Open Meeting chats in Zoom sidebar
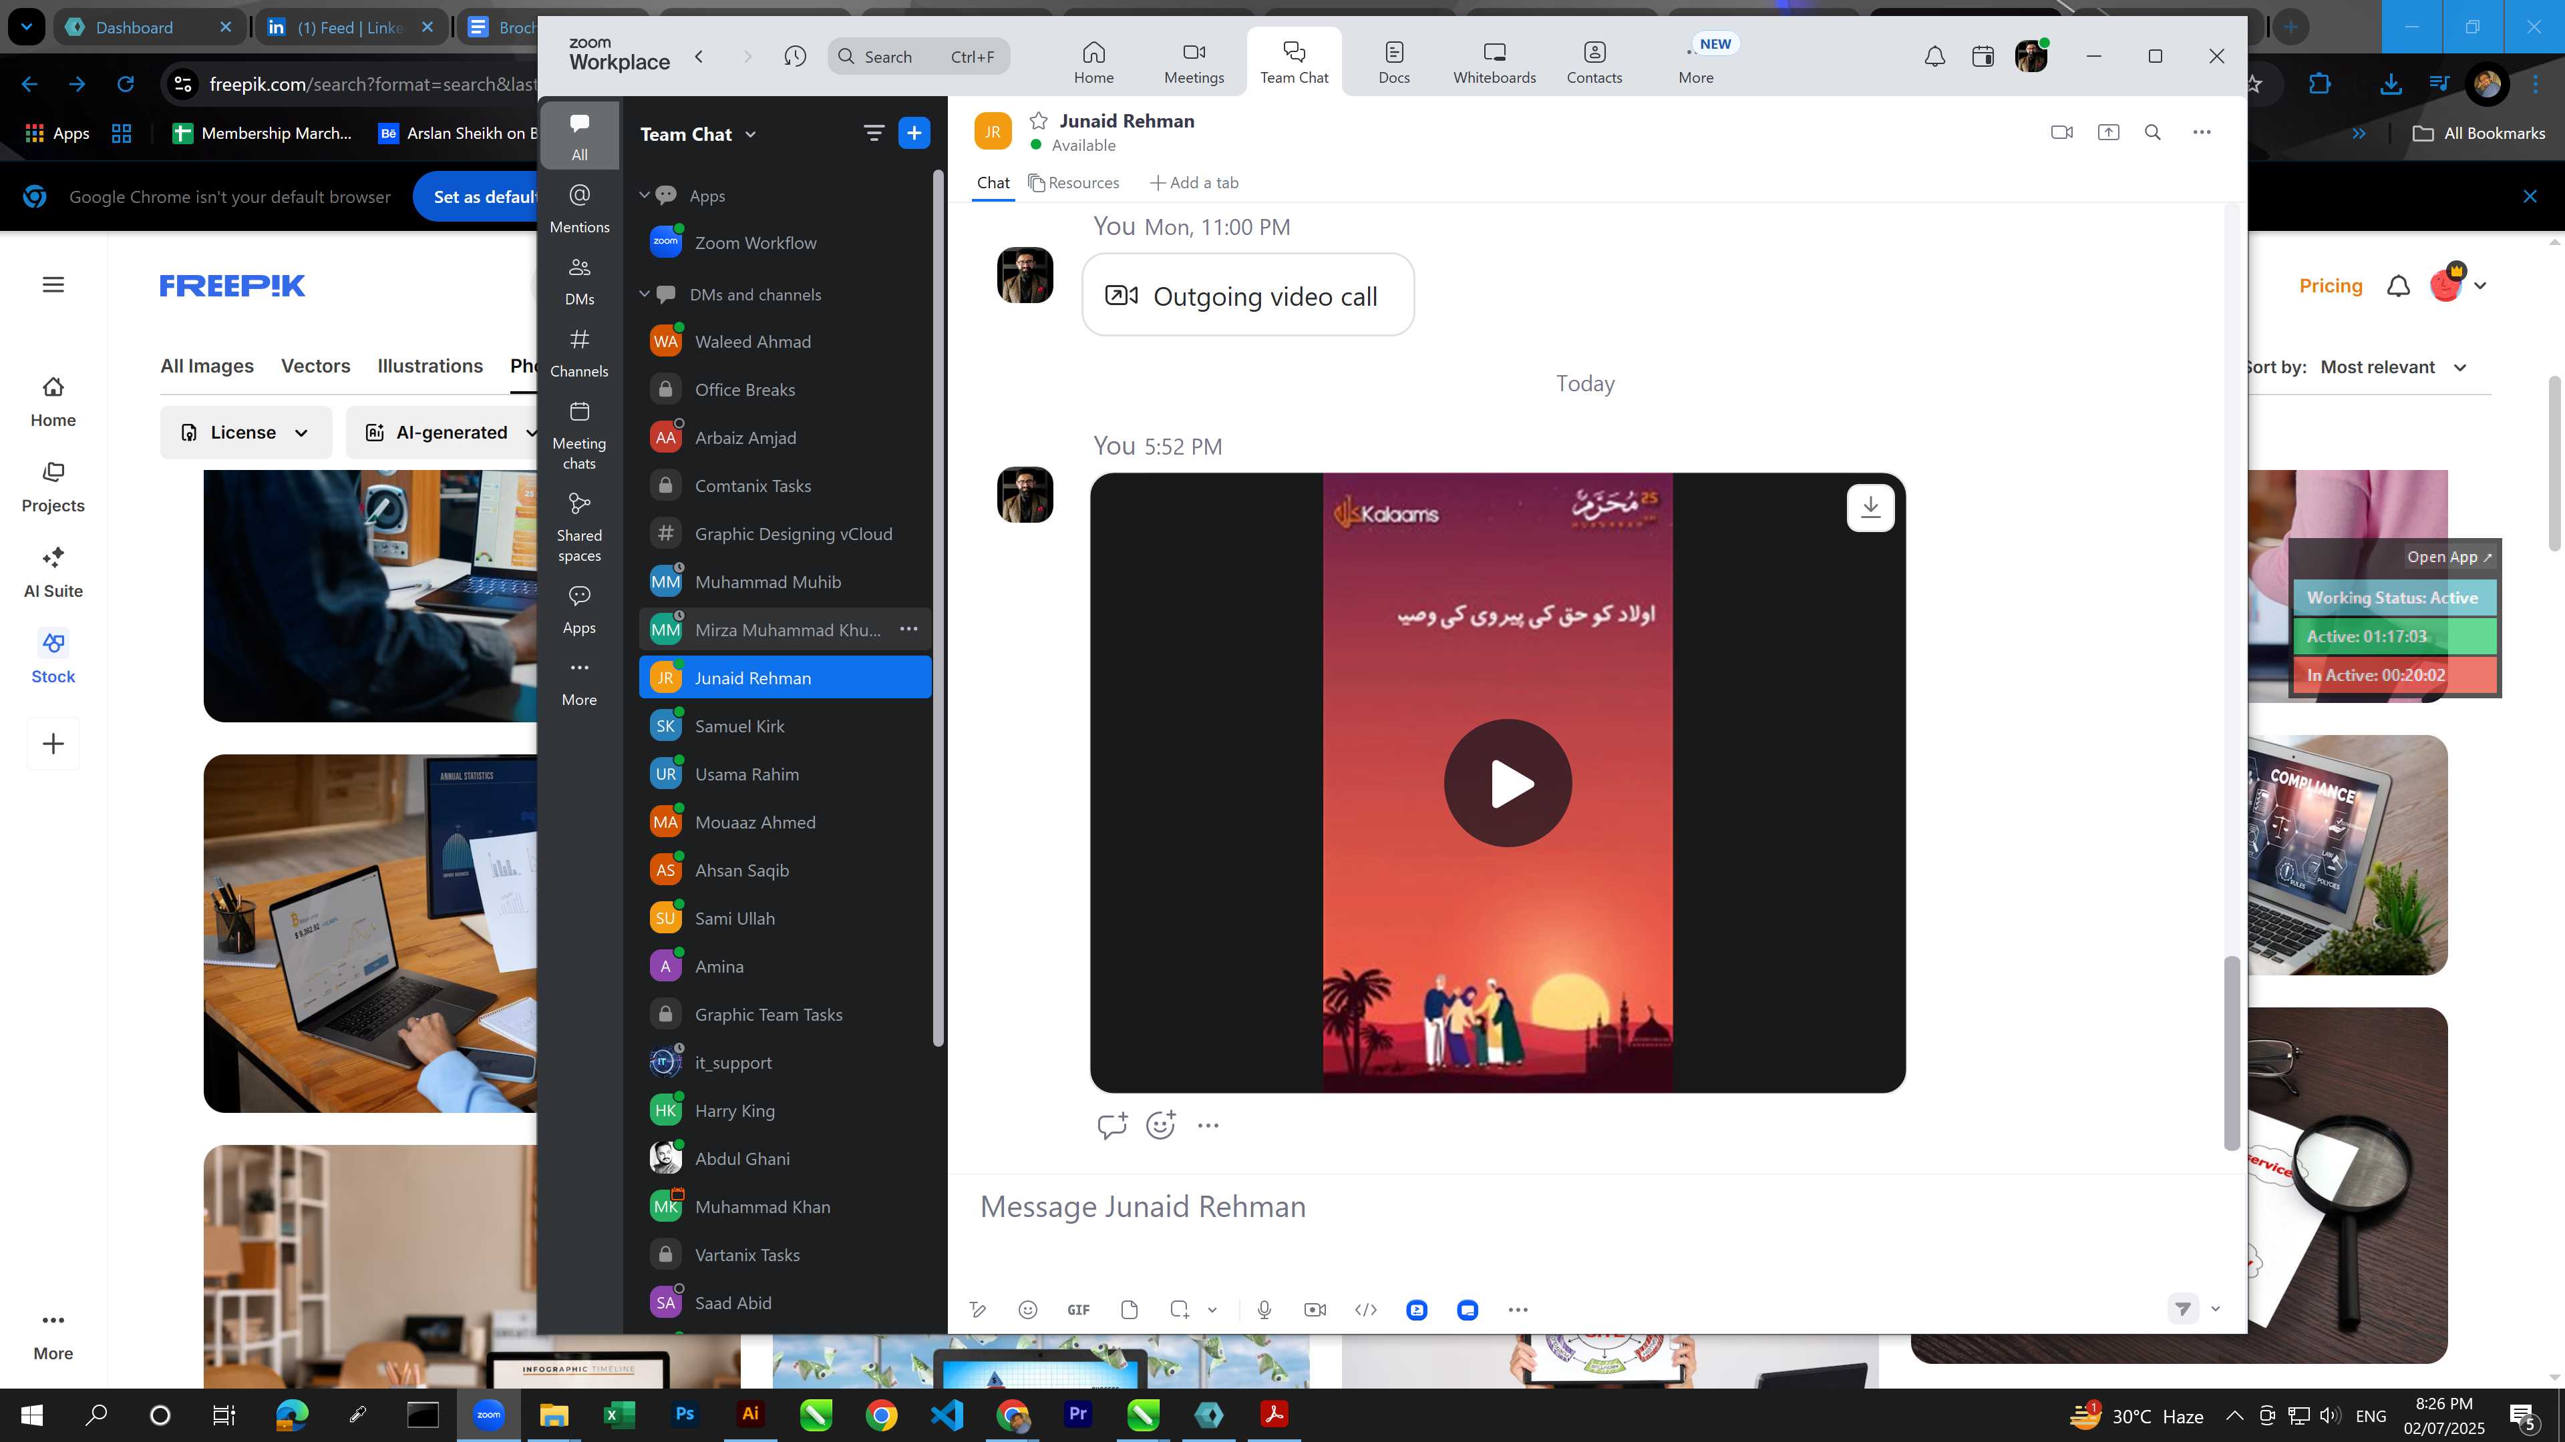This screenshot has width=2565, height=1442. coord(578,436)
